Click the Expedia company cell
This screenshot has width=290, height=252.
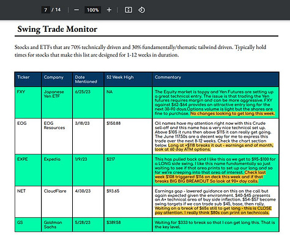point(57,170)
